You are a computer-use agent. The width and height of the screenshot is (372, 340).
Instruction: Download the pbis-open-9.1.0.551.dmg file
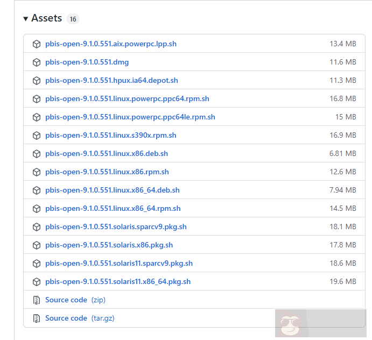pos(87,62)
